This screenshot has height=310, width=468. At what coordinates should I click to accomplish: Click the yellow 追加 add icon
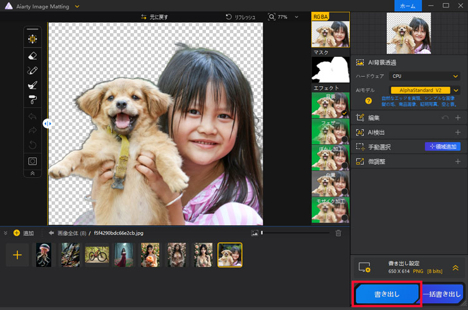click(x=17, y=233)
